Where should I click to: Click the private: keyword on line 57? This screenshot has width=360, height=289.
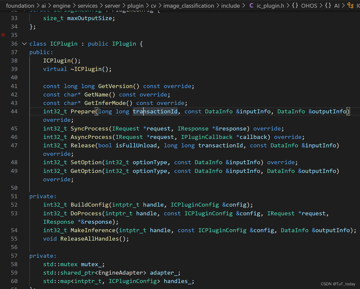(x=43, y=256)
